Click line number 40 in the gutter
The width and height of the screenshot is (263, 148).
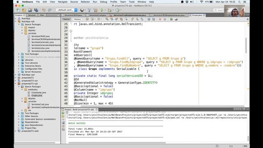pyautogui.click(x=66, y=76)
